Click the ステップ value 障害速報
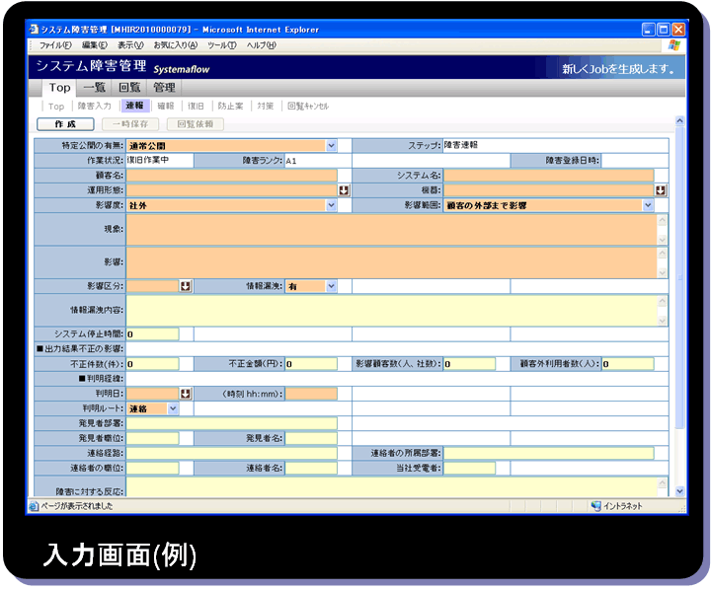711x589 pixels. click(x=461, y=145)
